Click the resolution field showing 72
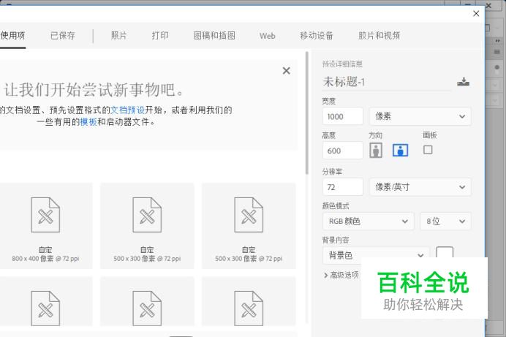This screenshot has width=506, height=337. (343, 187)
